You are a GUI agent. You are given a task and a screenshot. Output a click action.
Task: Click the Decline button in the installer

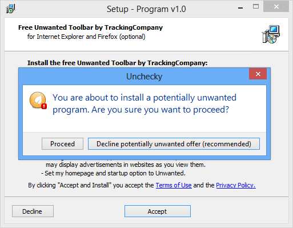[33, 211]
